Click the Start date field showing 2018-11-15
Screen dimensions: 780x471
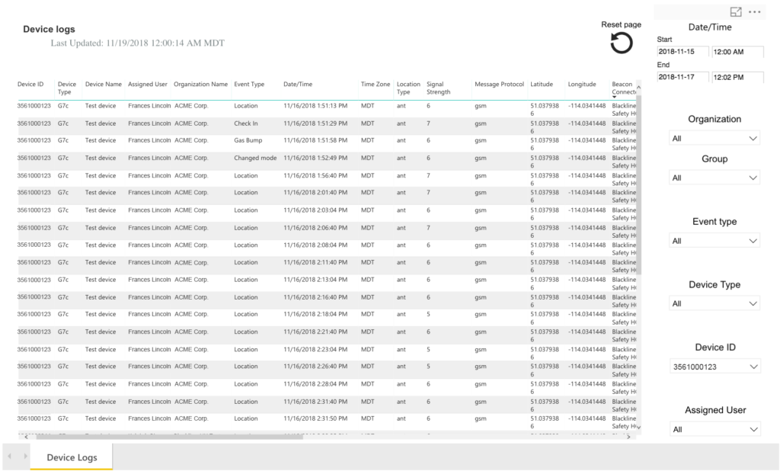680,50
